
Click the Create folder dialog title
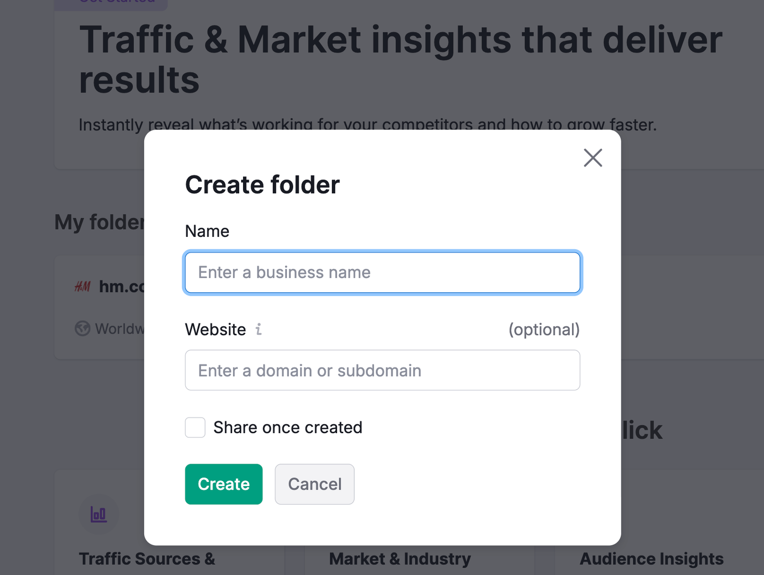(x=262, y=185)
